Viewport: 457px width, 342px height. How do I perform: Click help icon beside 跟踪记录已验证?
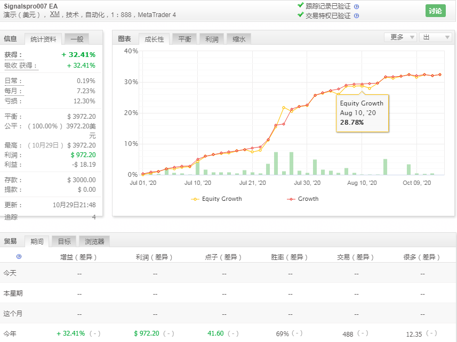(356, 6)
